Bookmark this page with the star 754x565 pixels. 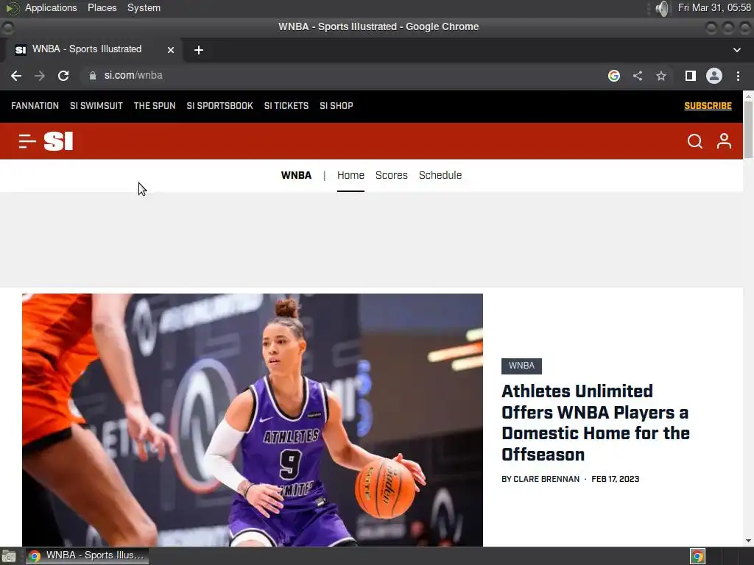coord(661,76)
